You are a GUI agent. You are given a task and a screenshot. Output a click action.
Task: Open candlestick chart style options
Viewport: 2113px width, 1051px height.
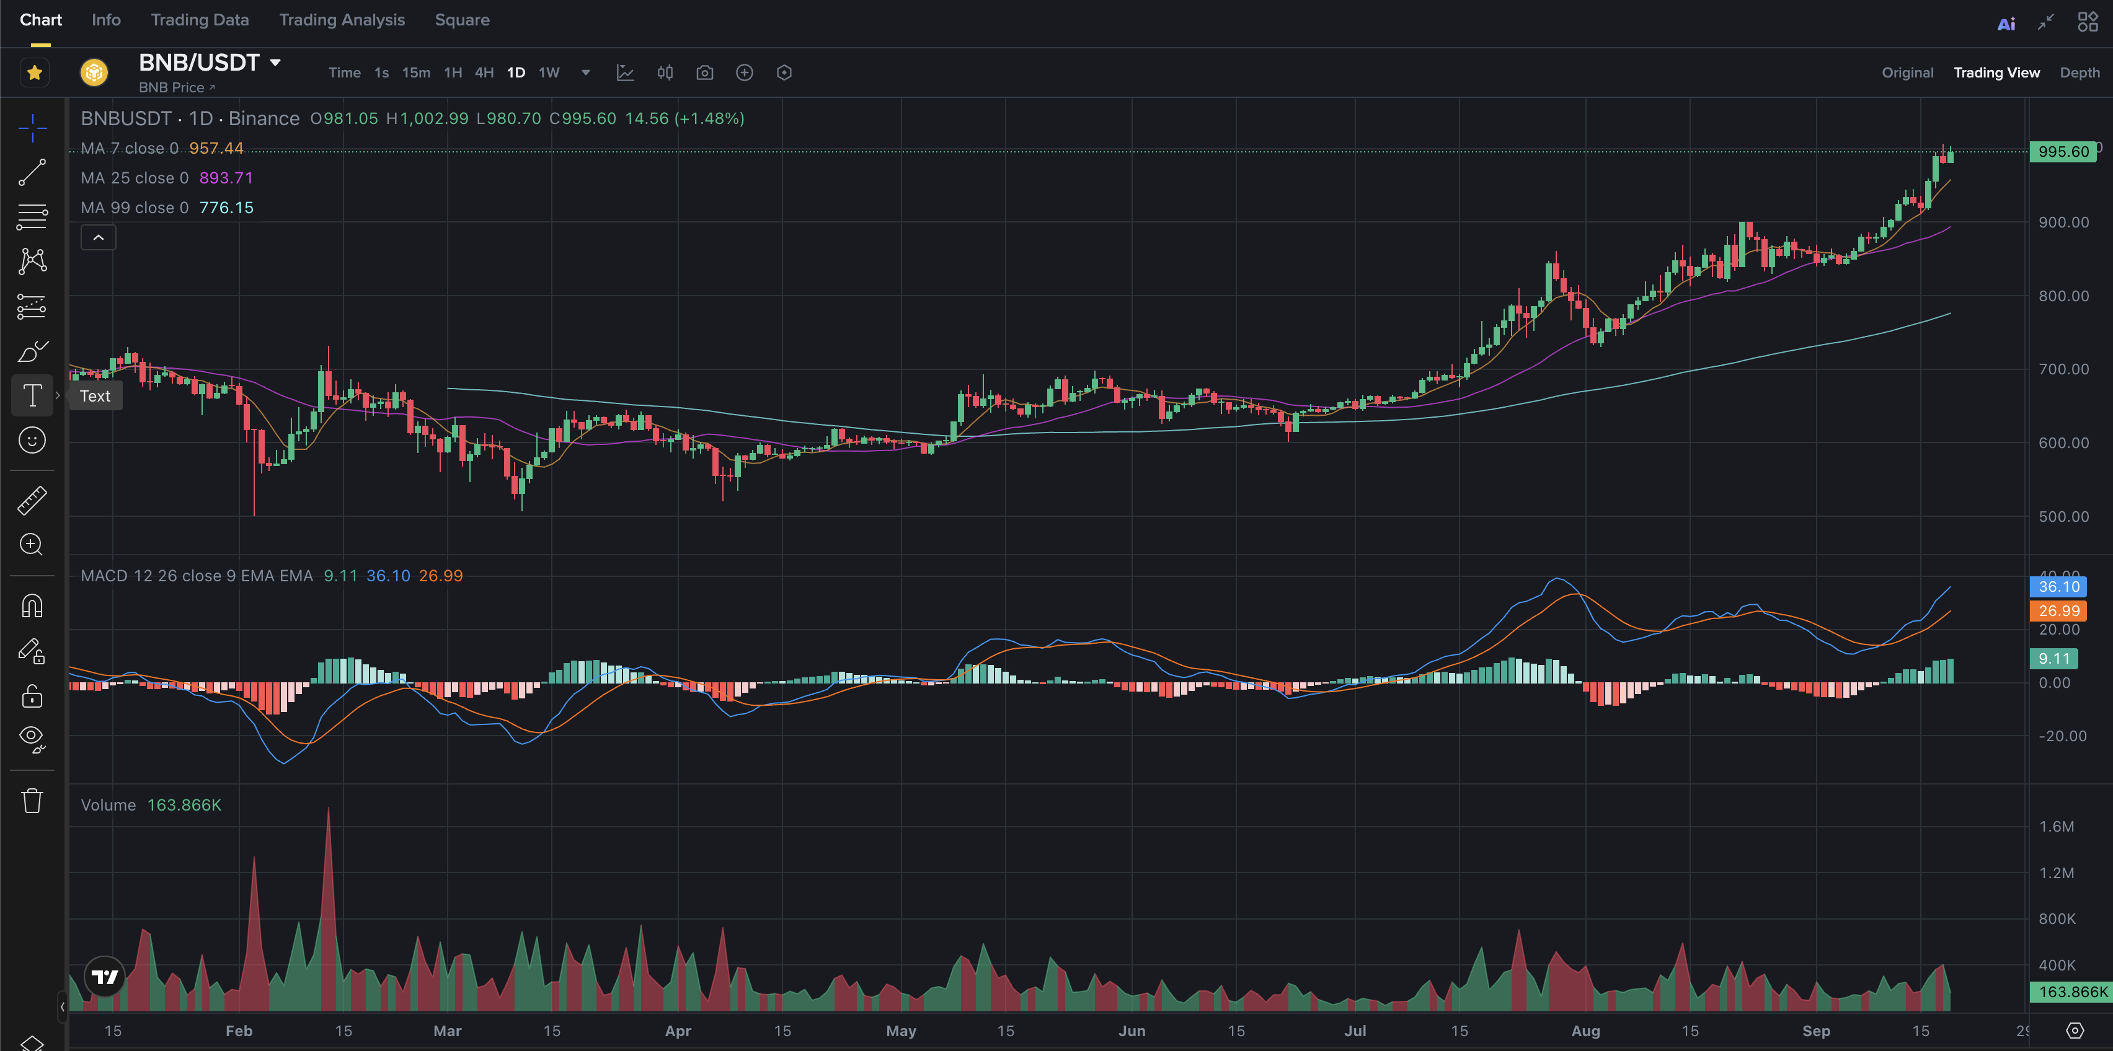point(665,73)
